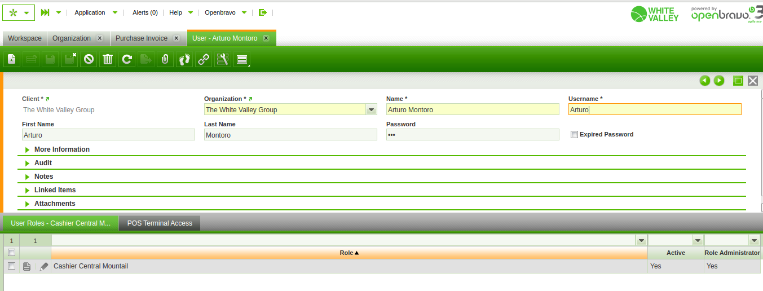This screenshot has height=291, width=763.
Task: Click the logout icon in top menu
Action: [x=263, y=12]
